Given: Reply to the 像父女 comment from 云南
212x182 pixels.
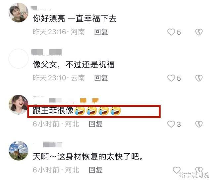Looking at the screenshot, I should point(101,78).
